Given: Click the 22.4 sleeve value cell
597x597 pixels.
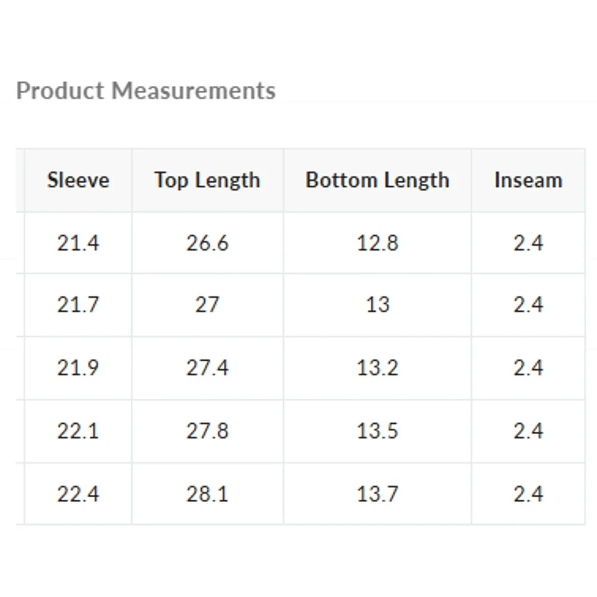Looking at the screenshot, I should pos(78,494).
